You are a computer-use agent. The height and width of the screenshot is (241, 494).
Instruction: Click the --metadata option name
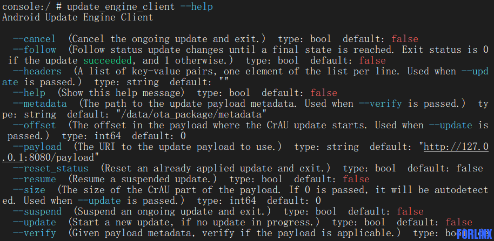pyautogui.click(x=39, y=104)
